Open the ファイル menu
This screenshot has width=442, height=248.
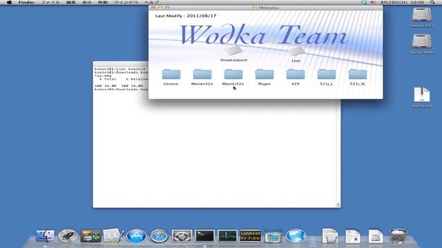(50, 2)
